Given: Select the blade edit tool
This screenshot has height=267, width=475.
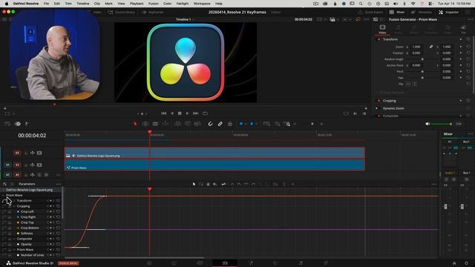Looking at the screenshot, I should [155, 124].
